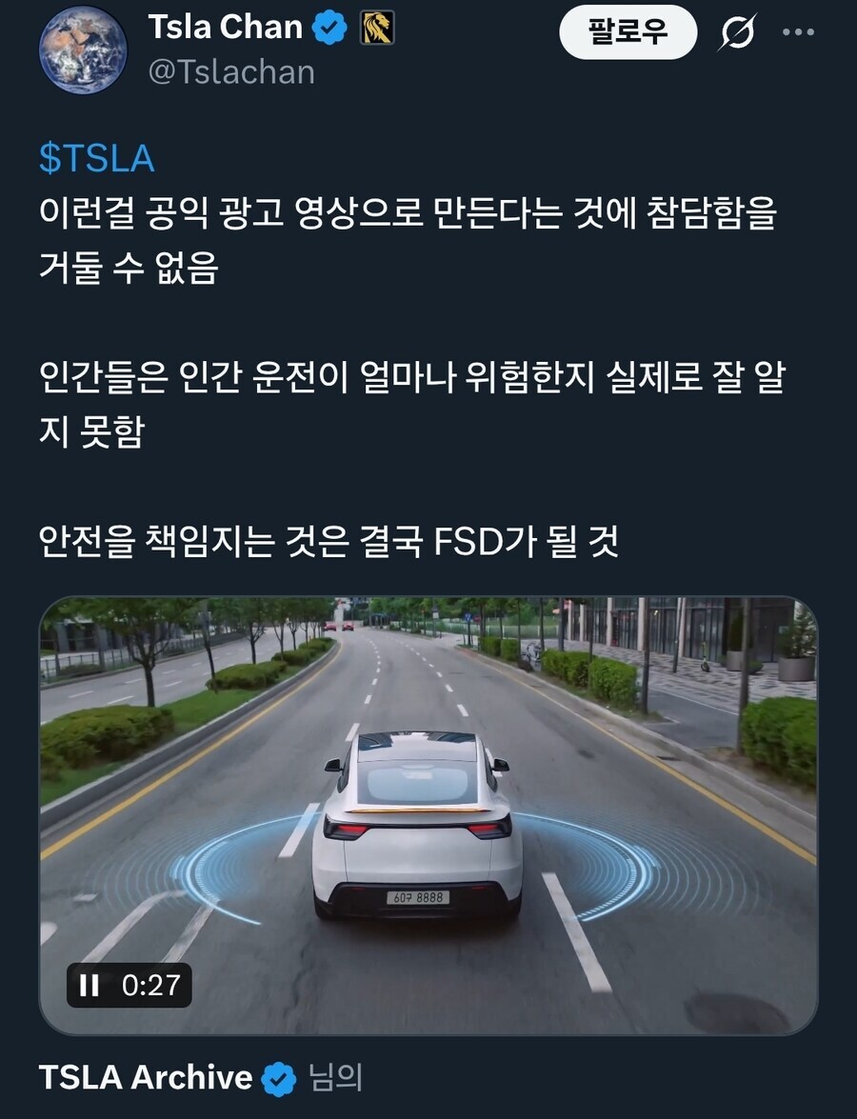Open the gold lion affiliation badge
The width and height of the screenshot is (857, 1119).
coord(377,28)
